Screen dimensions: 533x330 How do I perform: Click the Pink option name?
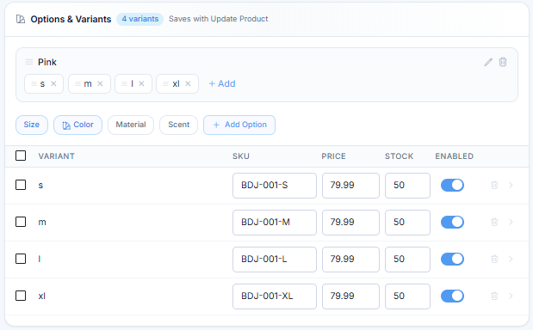click(x=47, y=62)
